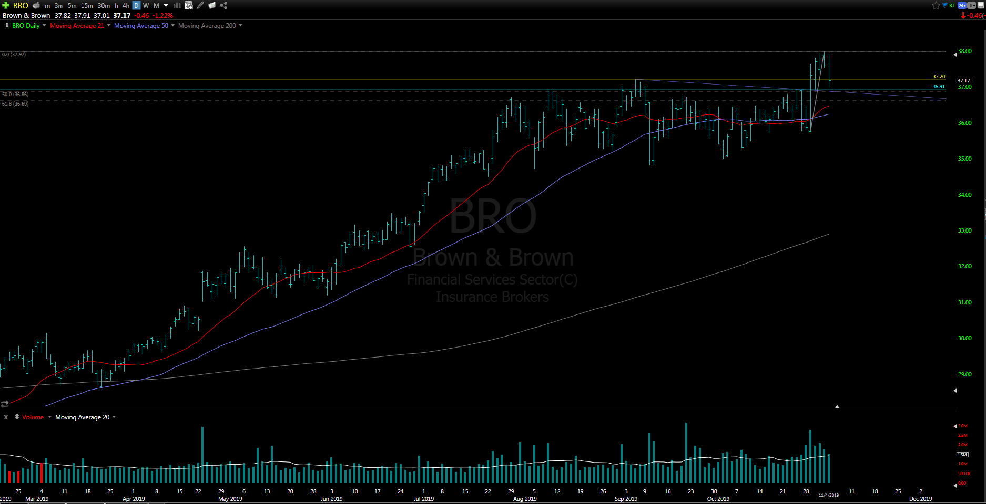The width and height of the screenshot is (986, 504).
Task: Close the volume pane with the x
Action: pos(6,417)
